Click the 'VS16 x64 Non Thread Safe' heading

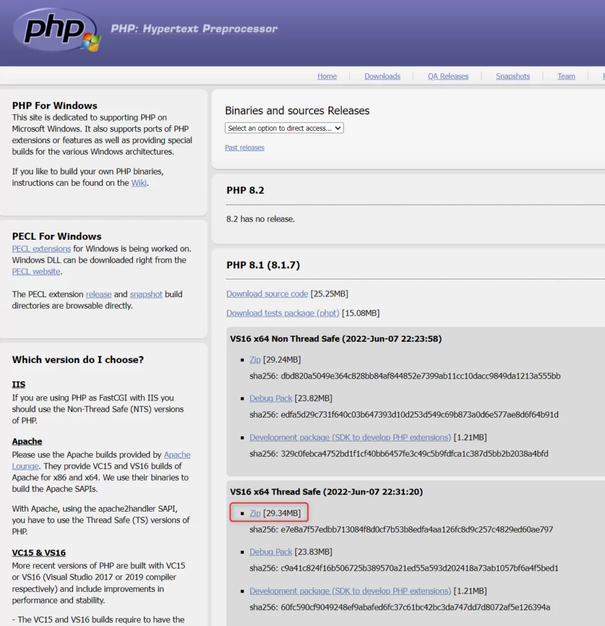click(336, 339)
